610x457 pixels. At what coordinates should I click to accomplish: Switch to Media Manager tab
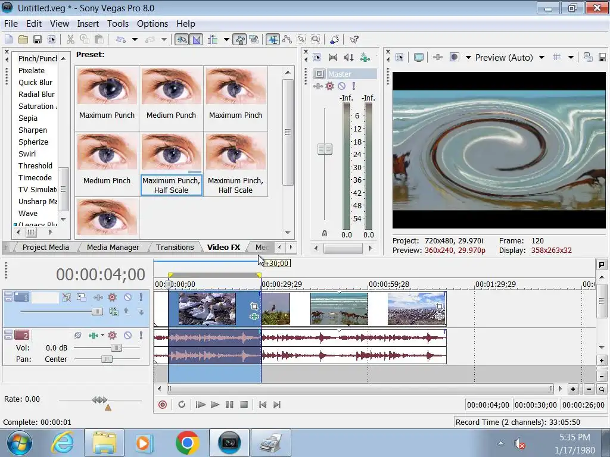[x=113, y=247]
